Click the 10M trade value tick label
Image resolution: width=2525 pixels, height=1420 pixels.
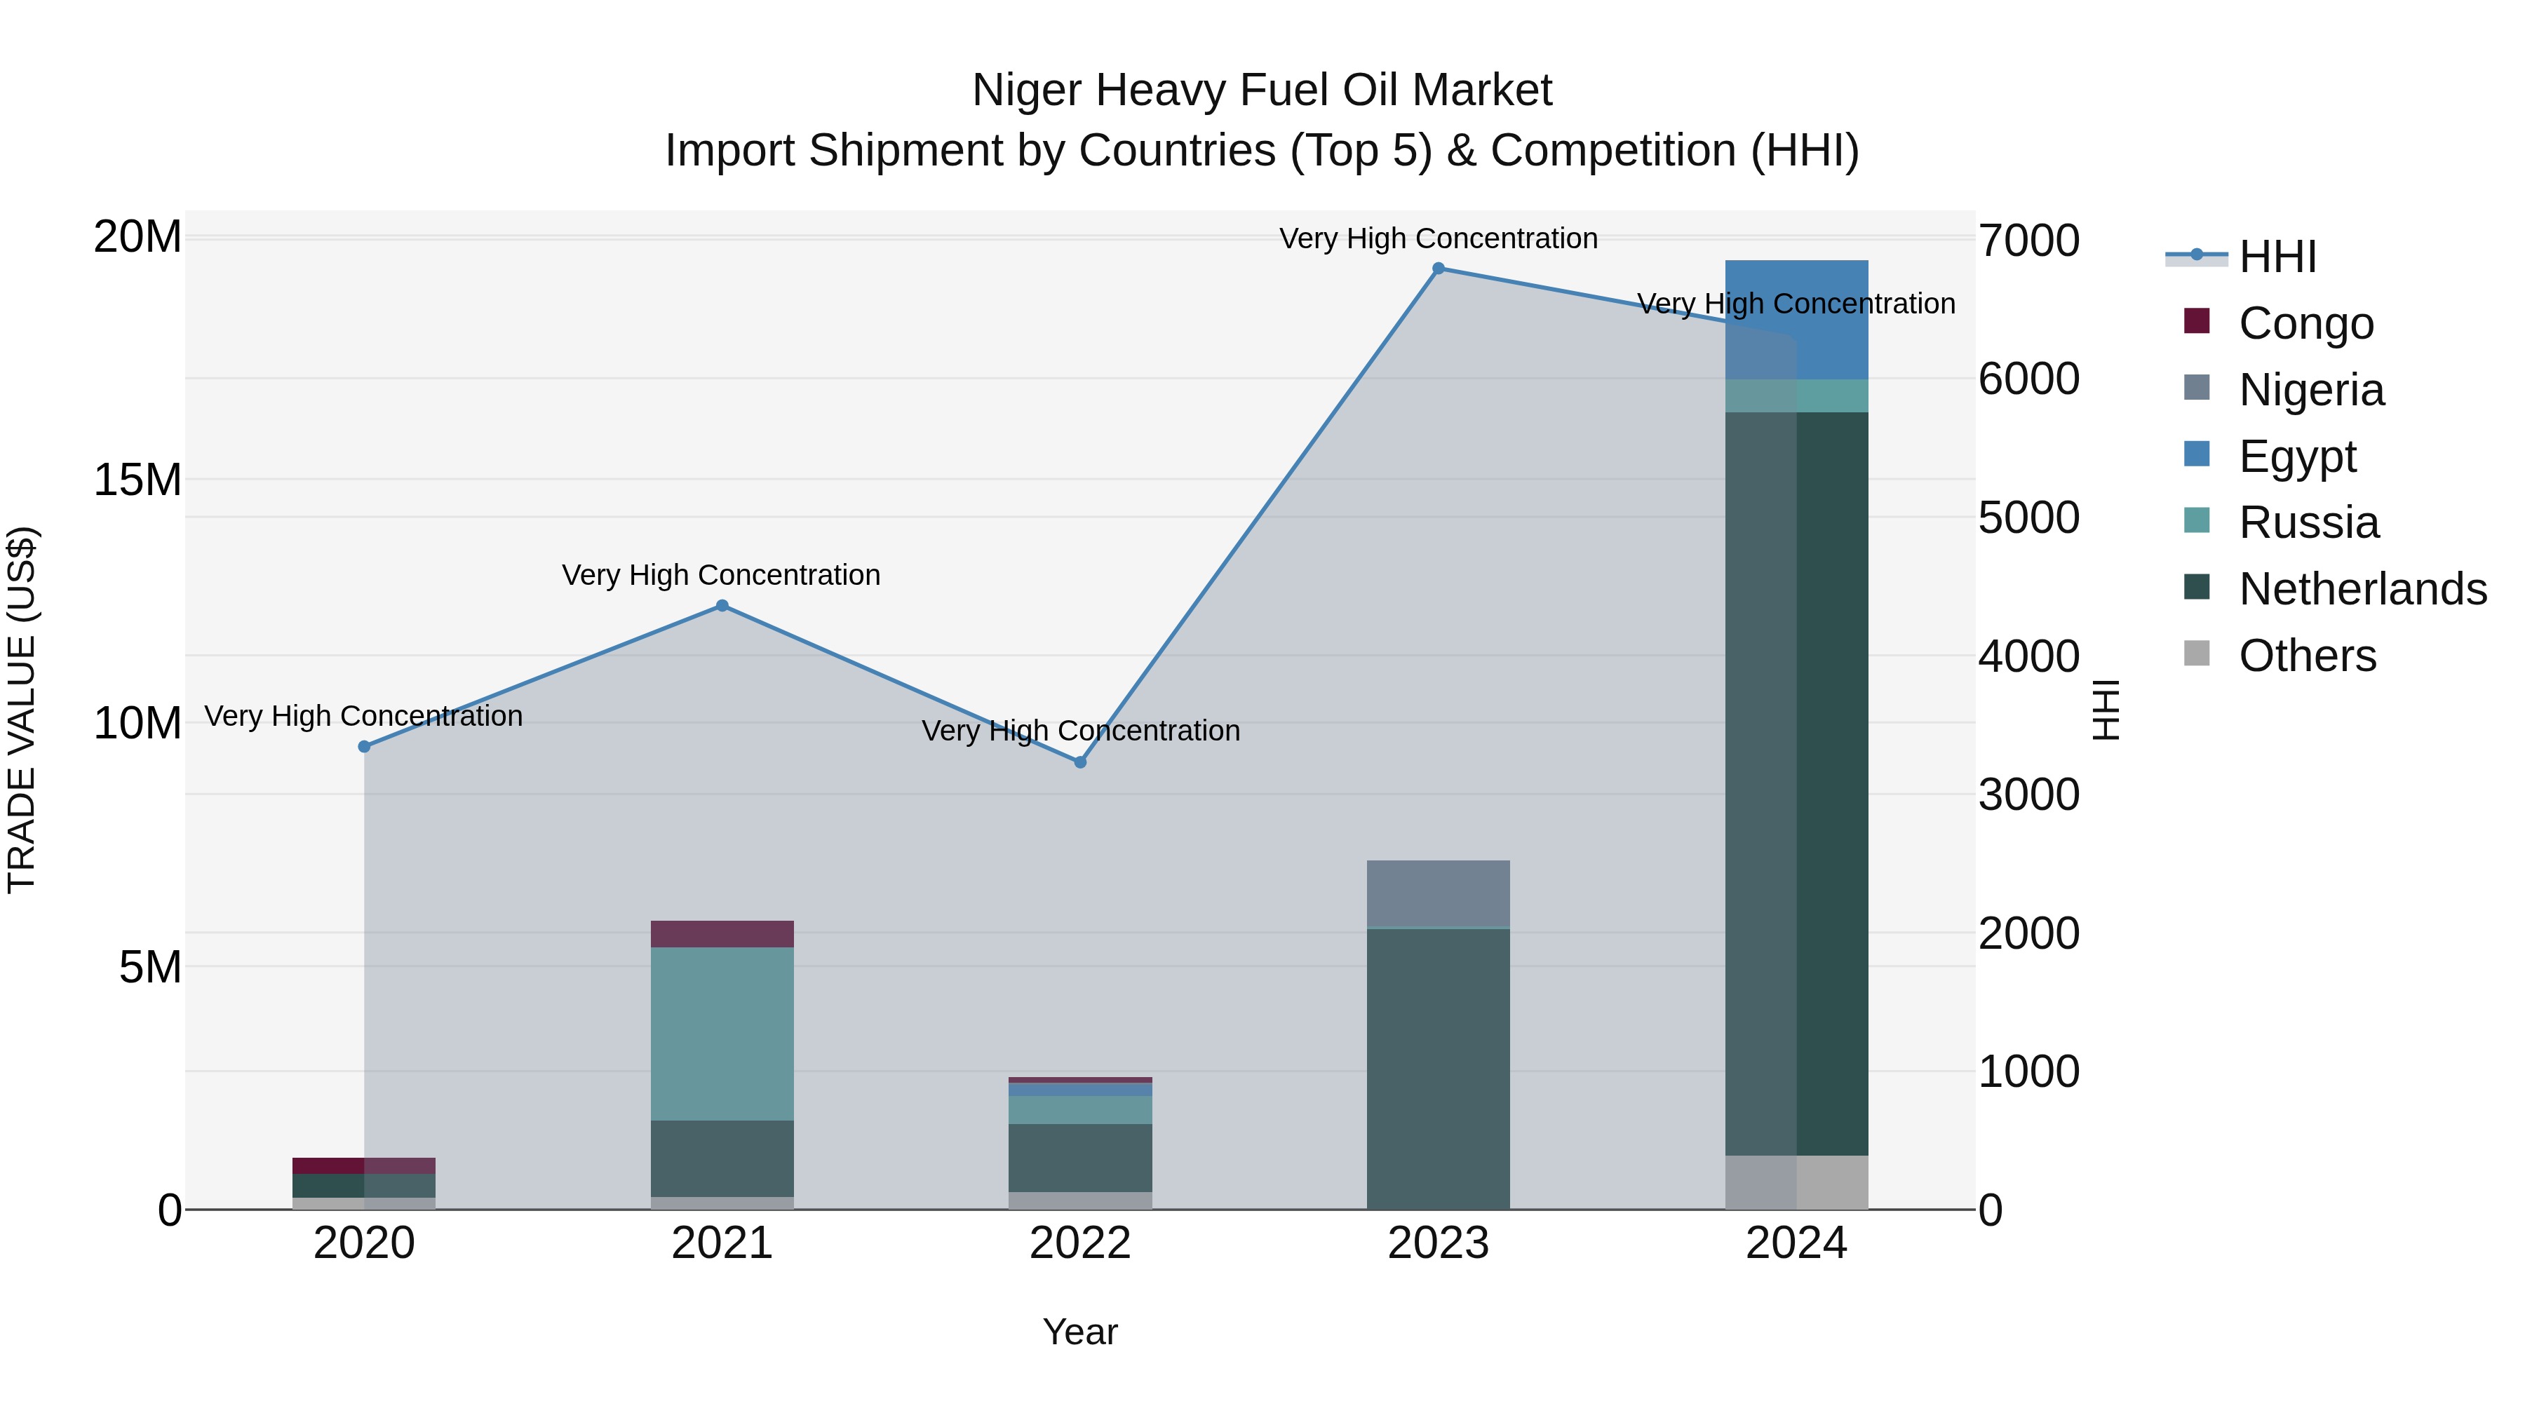(x=137, y=723)
